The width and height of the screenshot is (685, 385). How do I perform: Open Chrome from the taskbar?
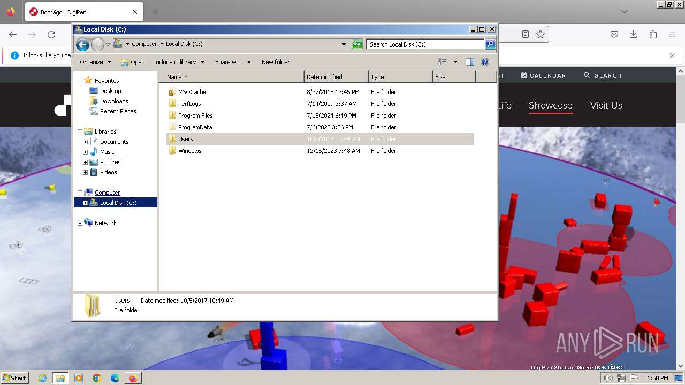pos(97,378)
